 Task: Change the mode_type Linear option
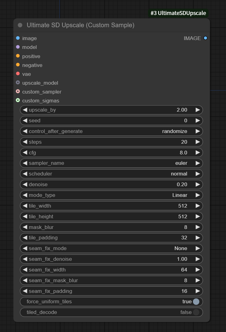click(111, 195)
